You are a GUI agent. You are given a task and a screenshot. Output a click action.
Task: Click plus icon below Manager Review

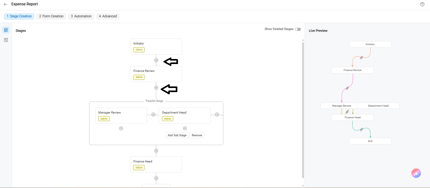click(121, 128)
